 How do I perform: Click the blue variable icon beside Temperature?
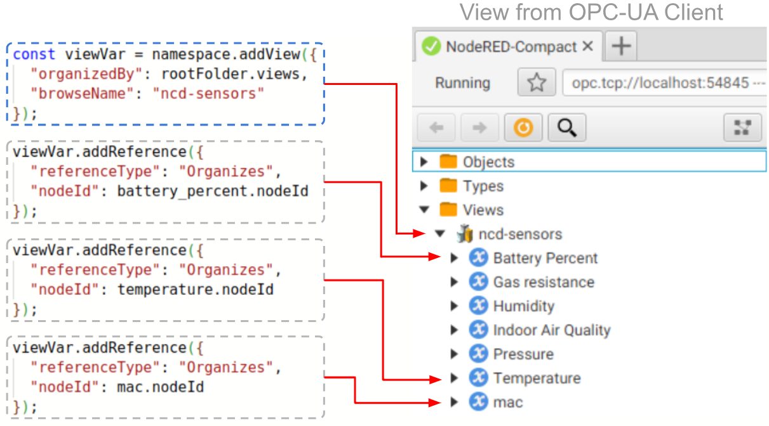click(x=478, y=378)
